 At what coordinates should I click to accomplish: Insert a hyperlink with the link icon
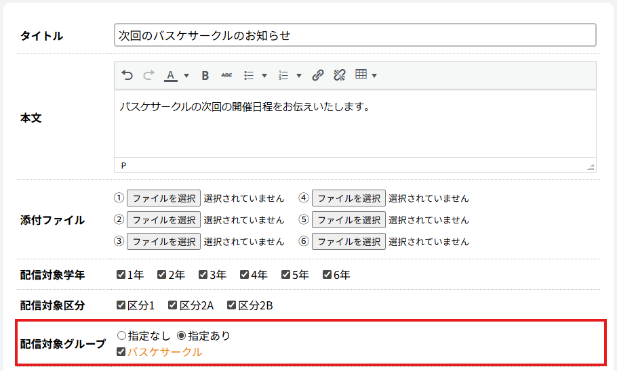(x=318, y=75)
